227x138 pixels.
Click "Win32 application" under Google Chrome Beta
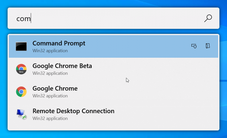(x=50, y=73)
